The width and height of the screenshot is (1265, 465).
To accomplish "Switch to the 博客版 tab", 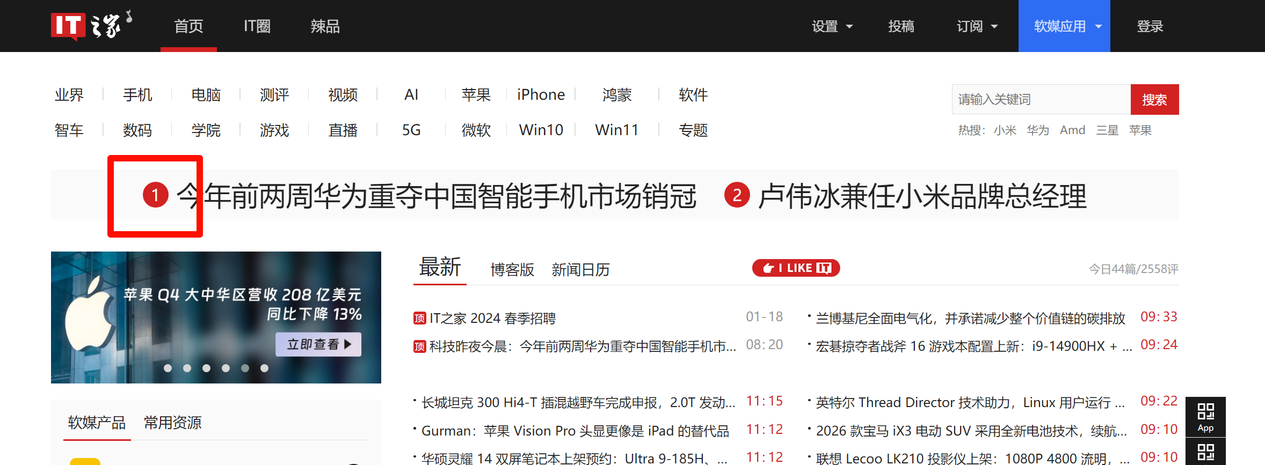I will point(512,269).
